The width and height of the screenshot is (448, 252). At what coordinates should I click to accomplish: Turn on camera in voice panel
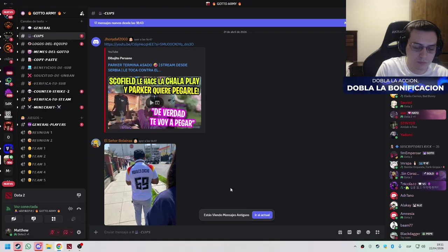[14, 219]
